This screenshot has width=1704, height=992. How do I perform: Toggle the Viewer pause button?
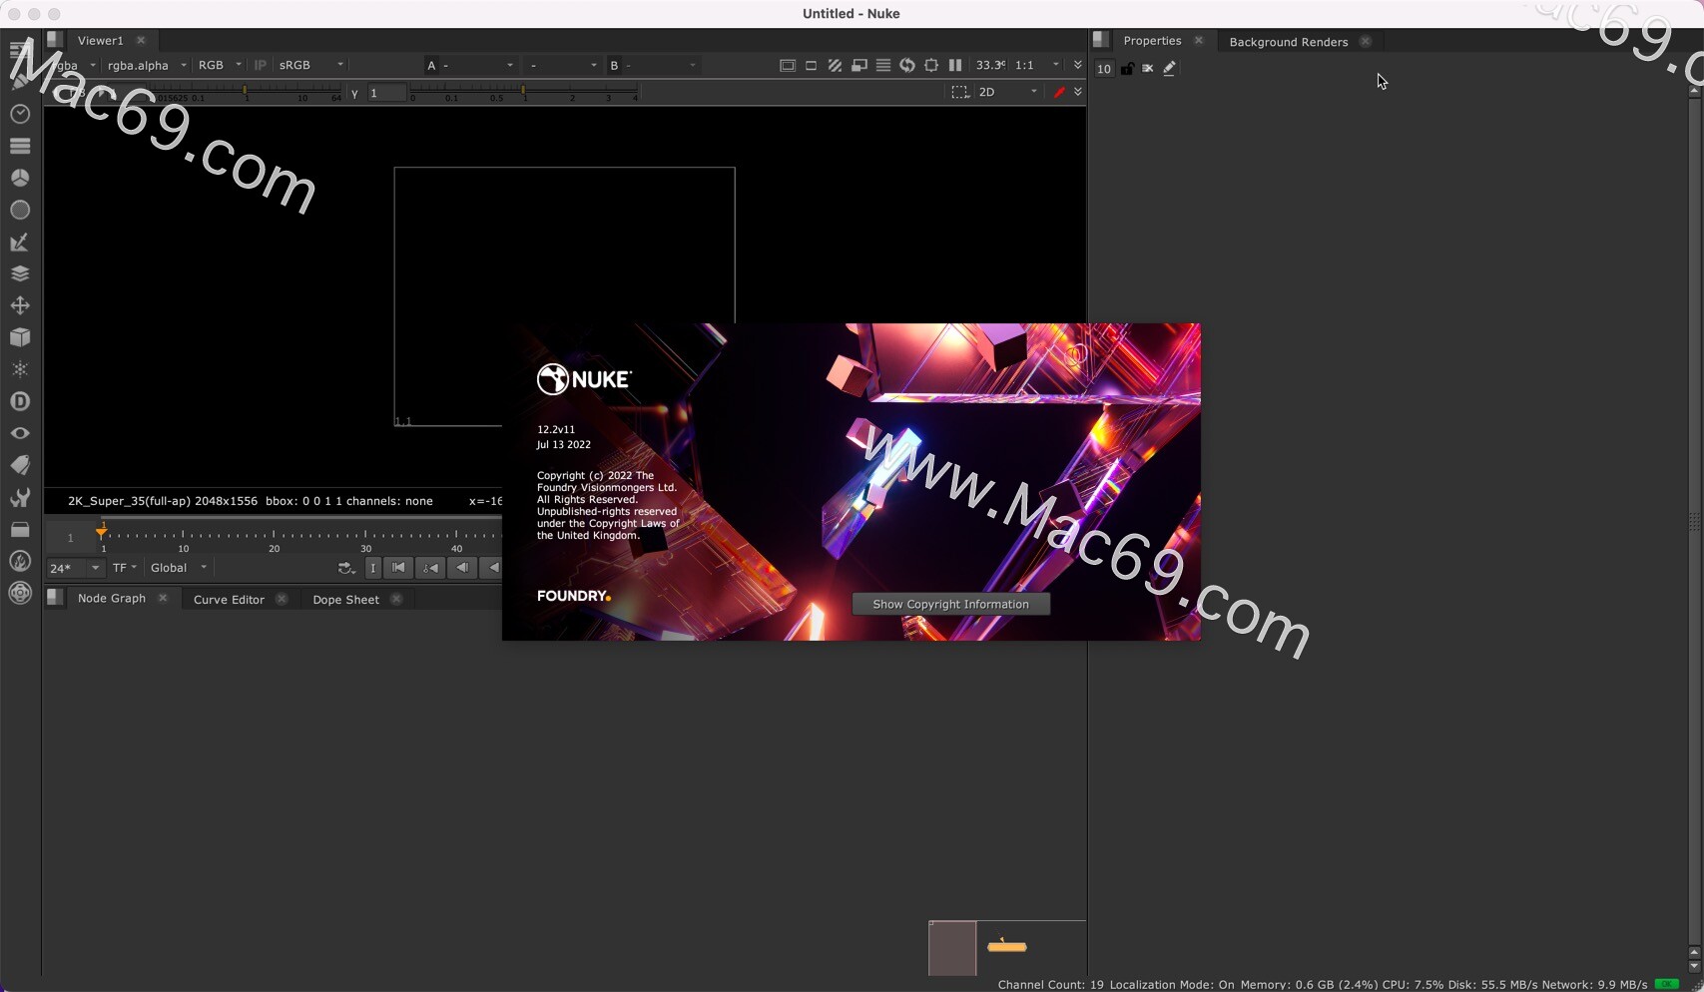pos(955,65)
